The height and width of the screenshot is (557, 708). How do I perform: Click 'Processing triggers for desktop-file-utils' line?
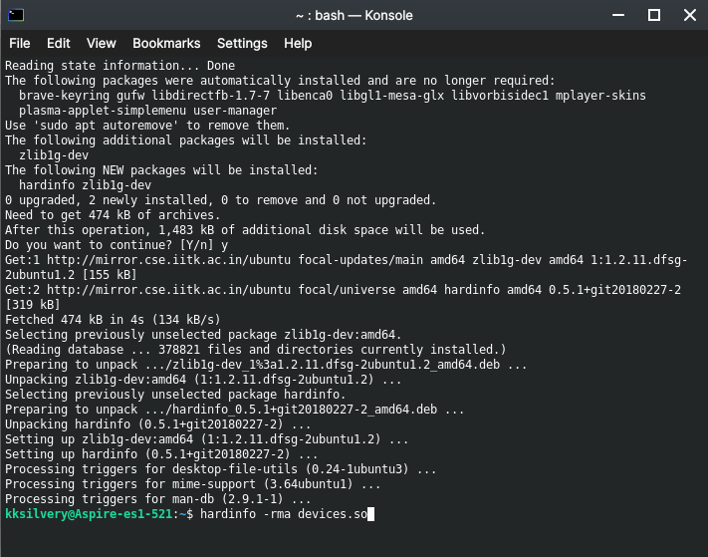point(220,469)
